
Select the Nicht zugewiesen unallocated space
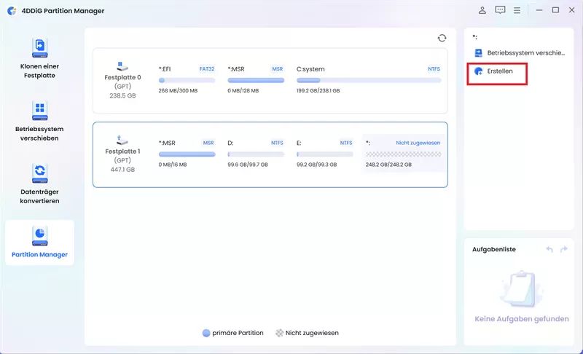tap(404, 154)
